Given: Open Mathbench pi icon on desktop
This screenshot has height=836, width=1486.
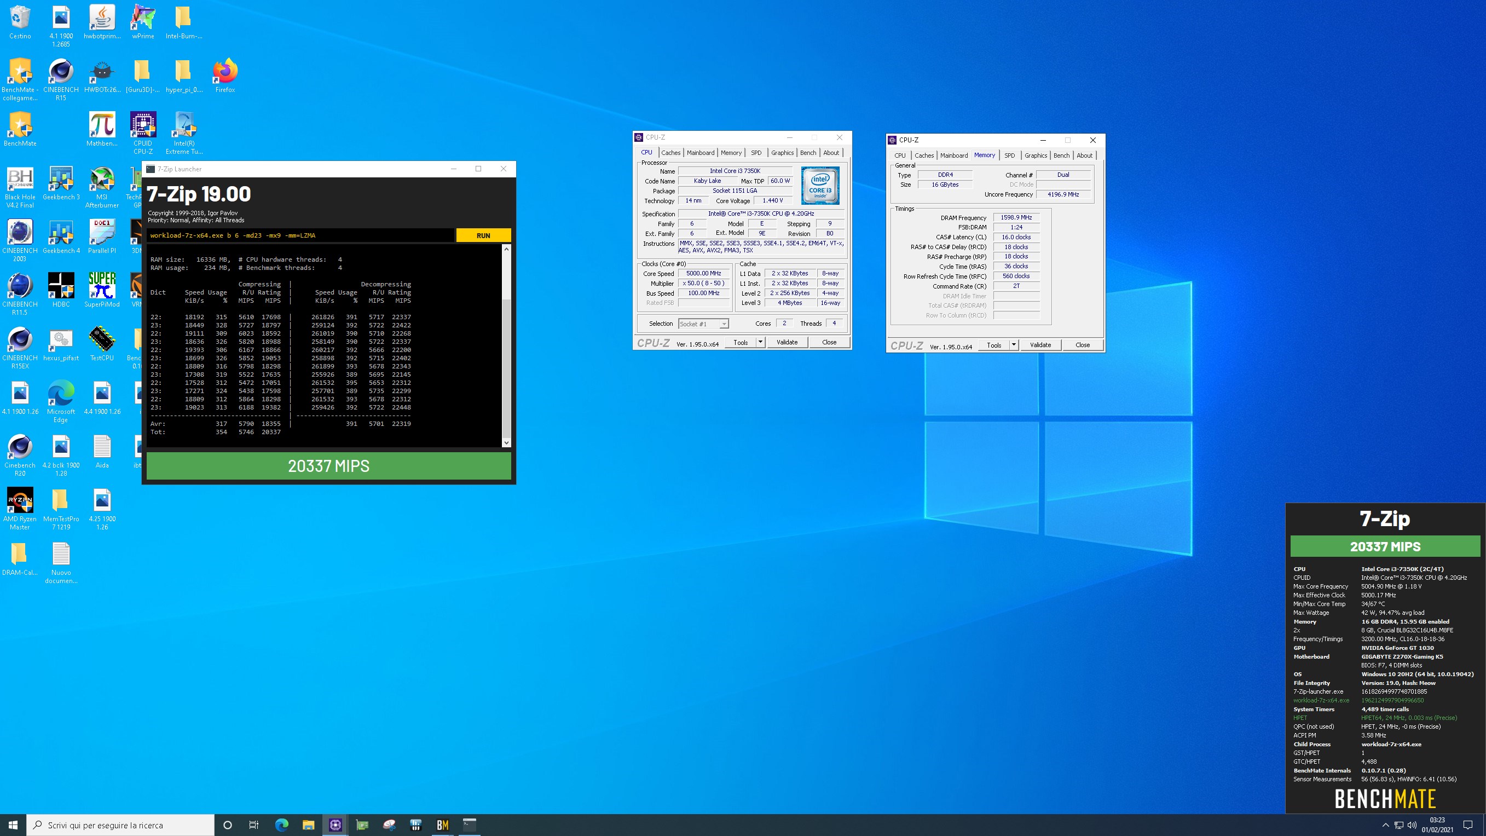Looking at the screenshot, I should click(102, 129).
